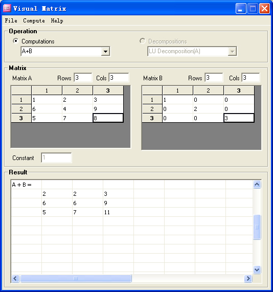Click the Matrix B Cols input field

click(251, 77)
